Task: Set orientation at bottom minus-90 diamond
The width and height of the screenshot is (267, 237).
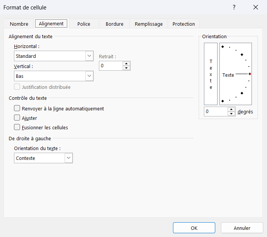Action: click(x=222, y=101)
